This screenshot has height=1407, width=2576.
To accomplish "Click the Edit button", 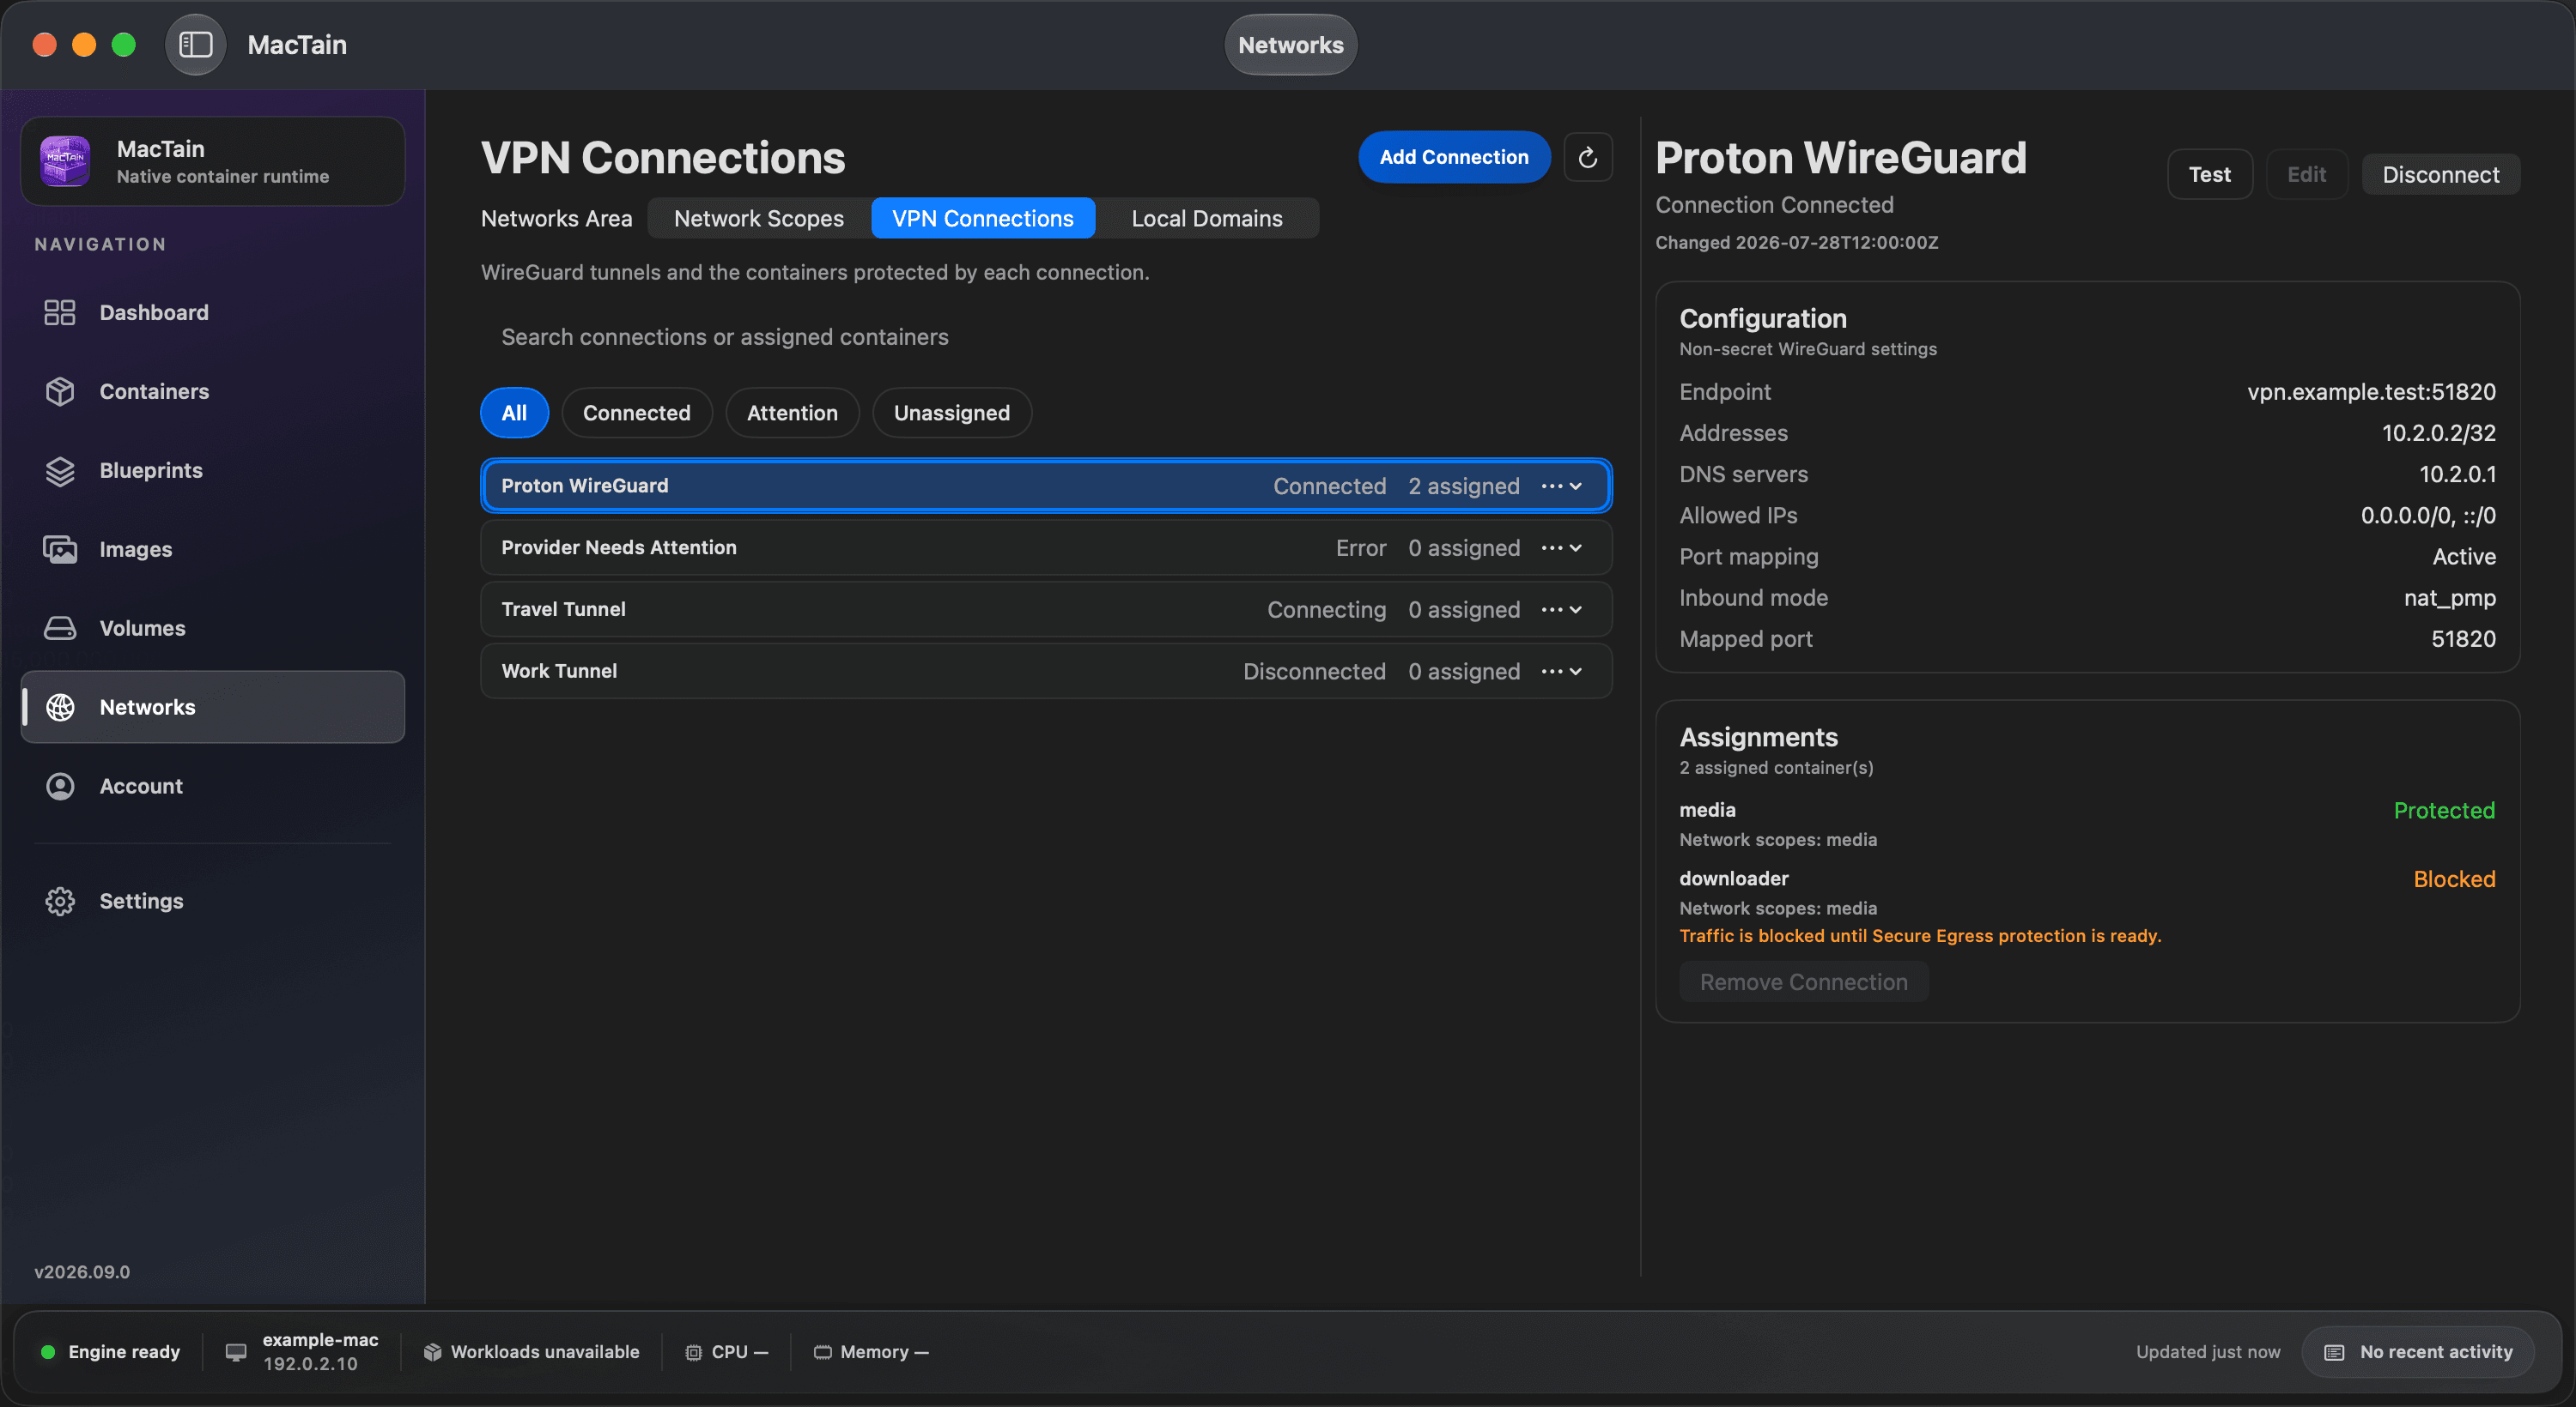I will pos(2306,174).
